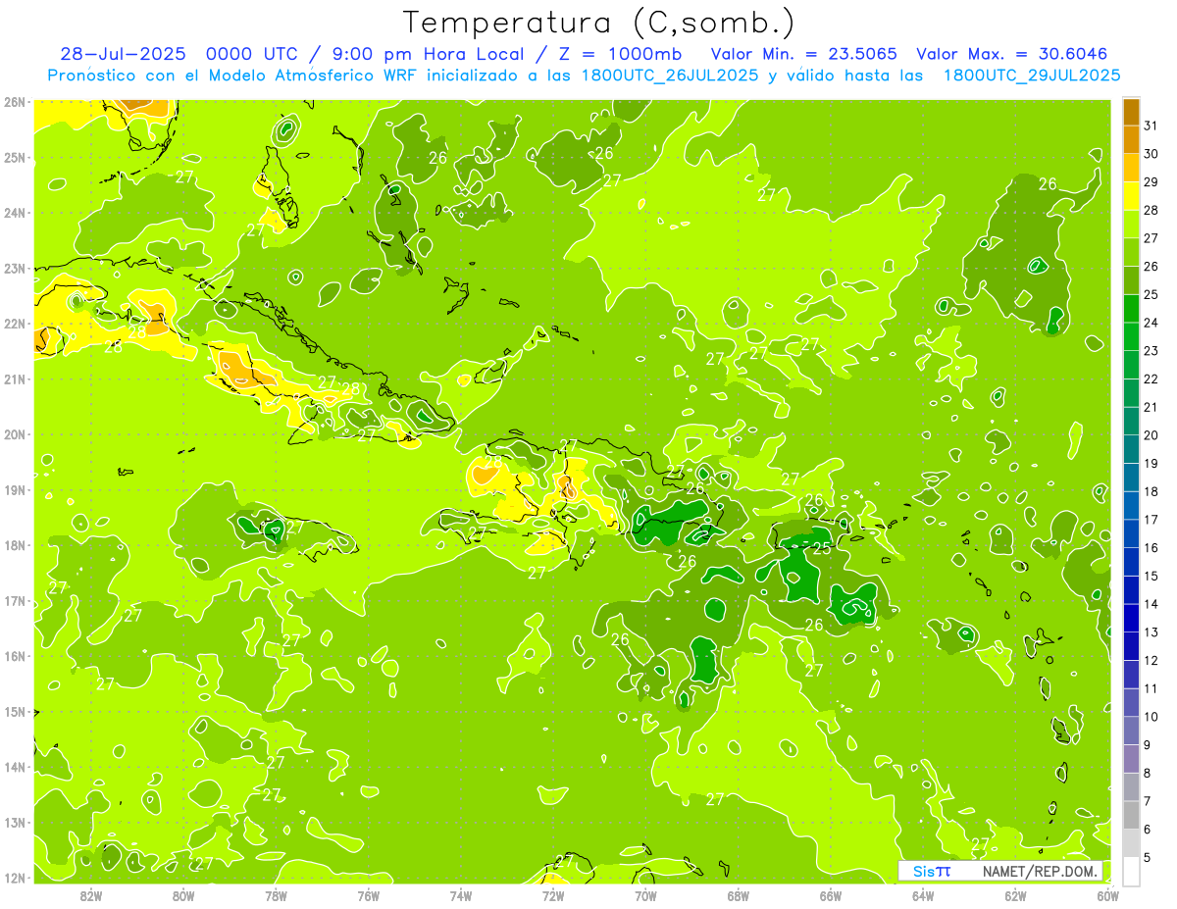The width and height of the screenshot is (1177, 909).
Task: Click the '76W' longitude axis label
Action: point(368,895)
